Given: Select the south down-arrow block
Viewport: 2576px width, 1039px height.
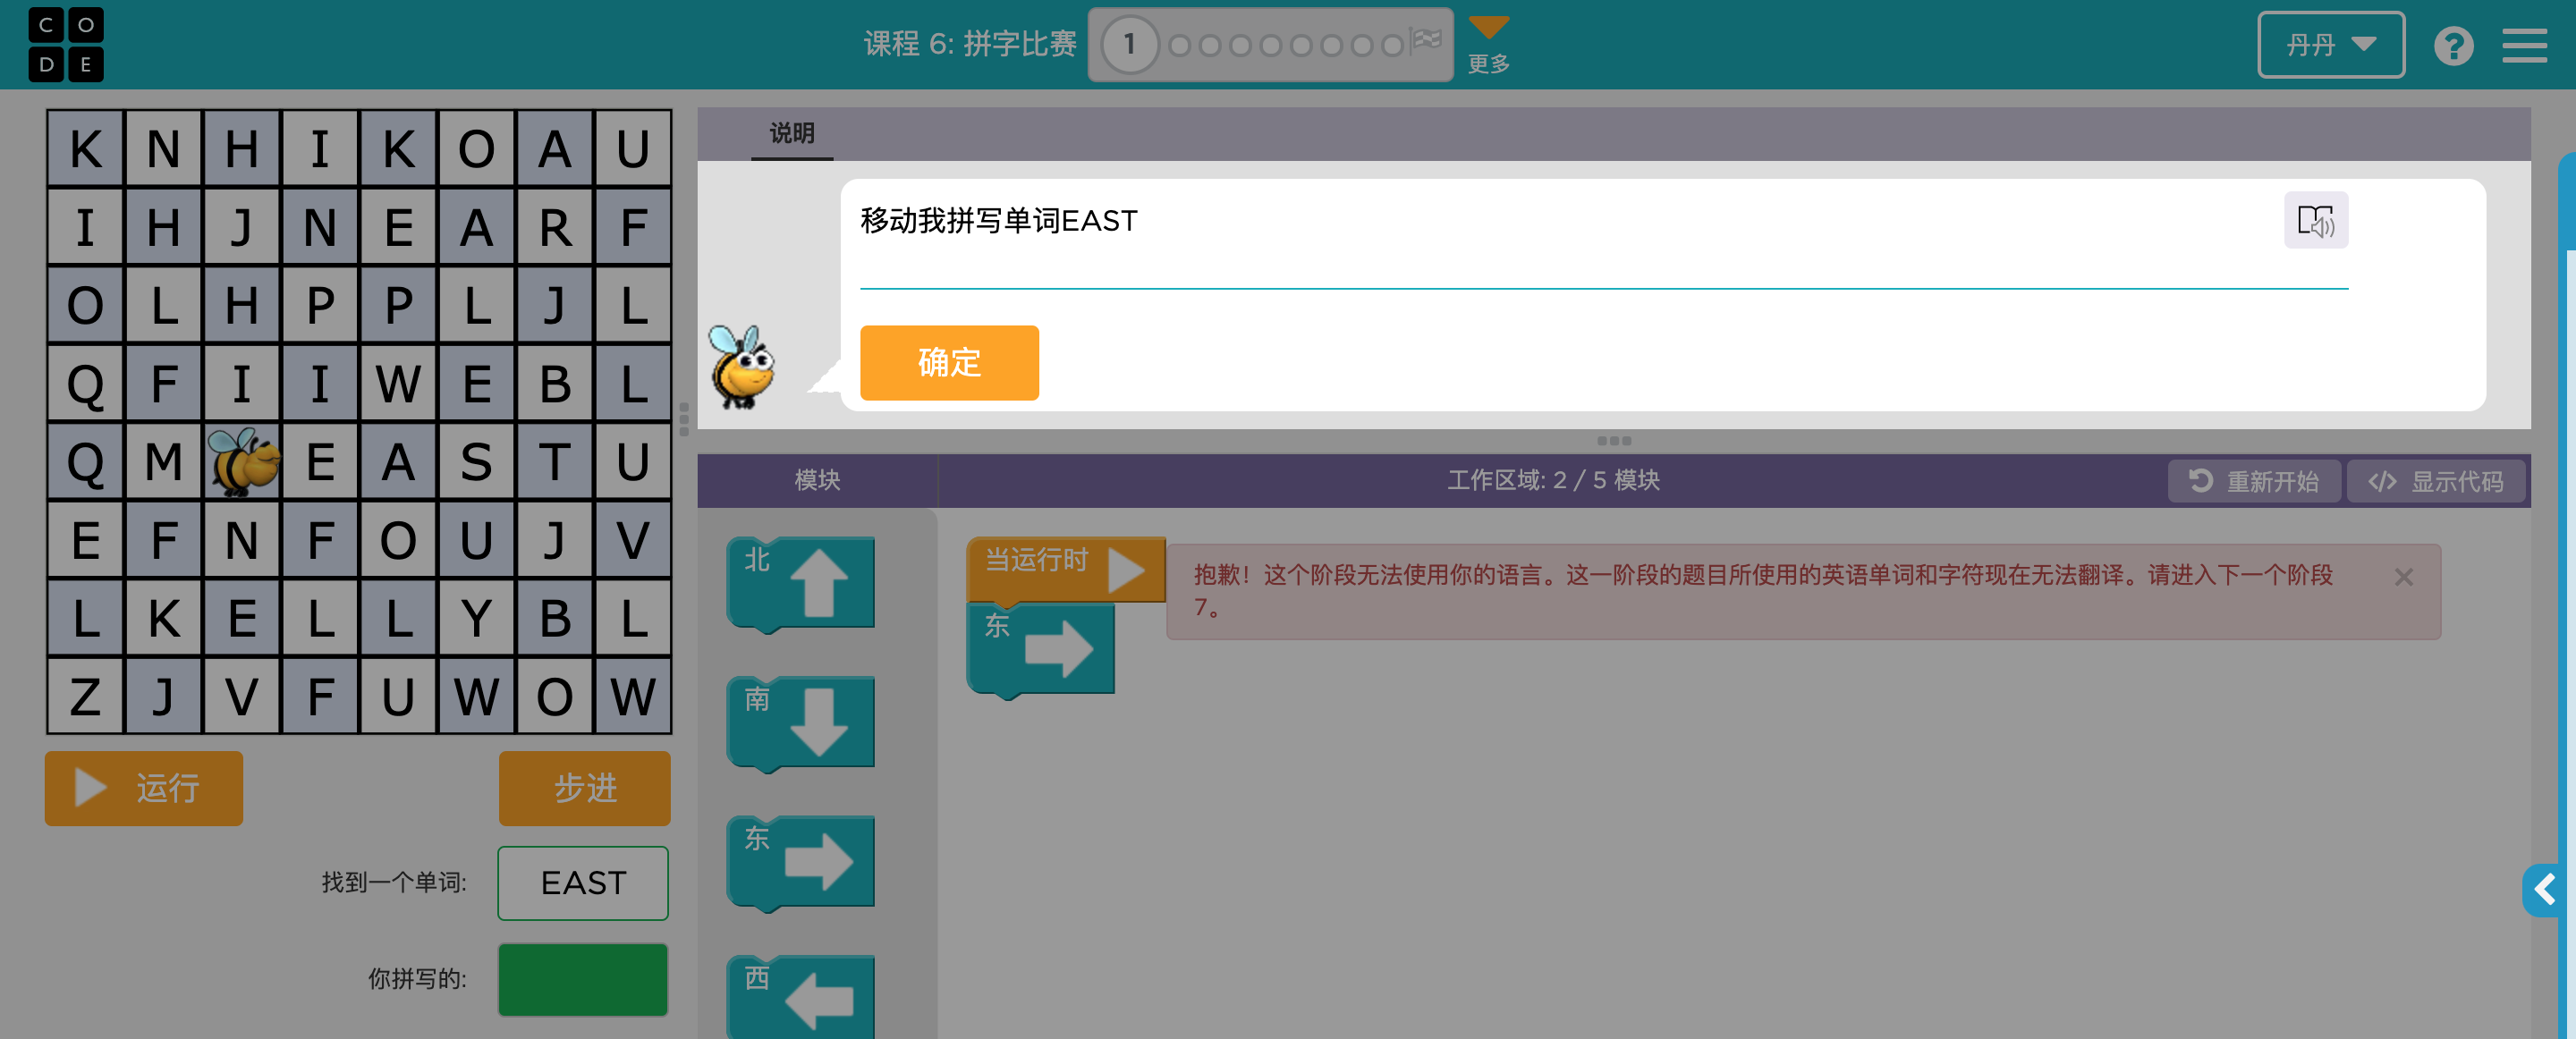Looking at the screenshot, I should [801, 723].
